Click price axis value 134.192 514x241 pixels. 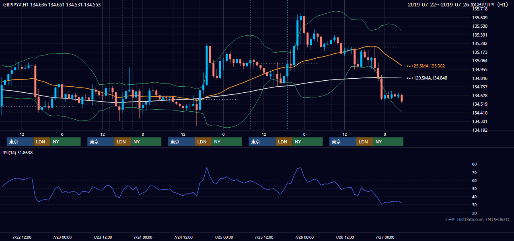coord(480,130)
